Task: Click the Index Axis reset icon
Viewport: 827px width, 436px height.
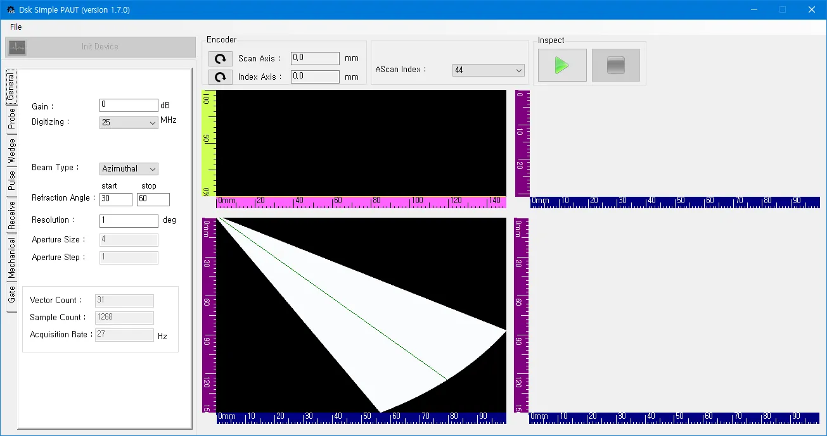Action: [x=220, y=77]
